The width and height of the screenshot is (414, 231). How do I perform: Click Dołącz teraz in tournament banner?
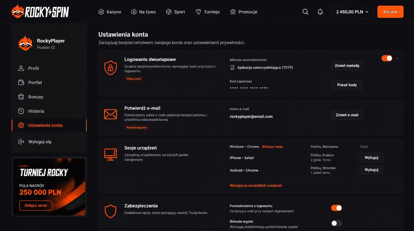(x=36, y=205)
